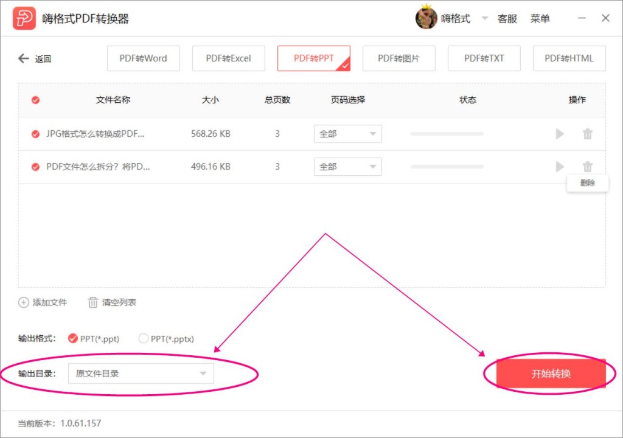Click the 496.16 KB size cell
623x438 pixels.
click(211, 167)
